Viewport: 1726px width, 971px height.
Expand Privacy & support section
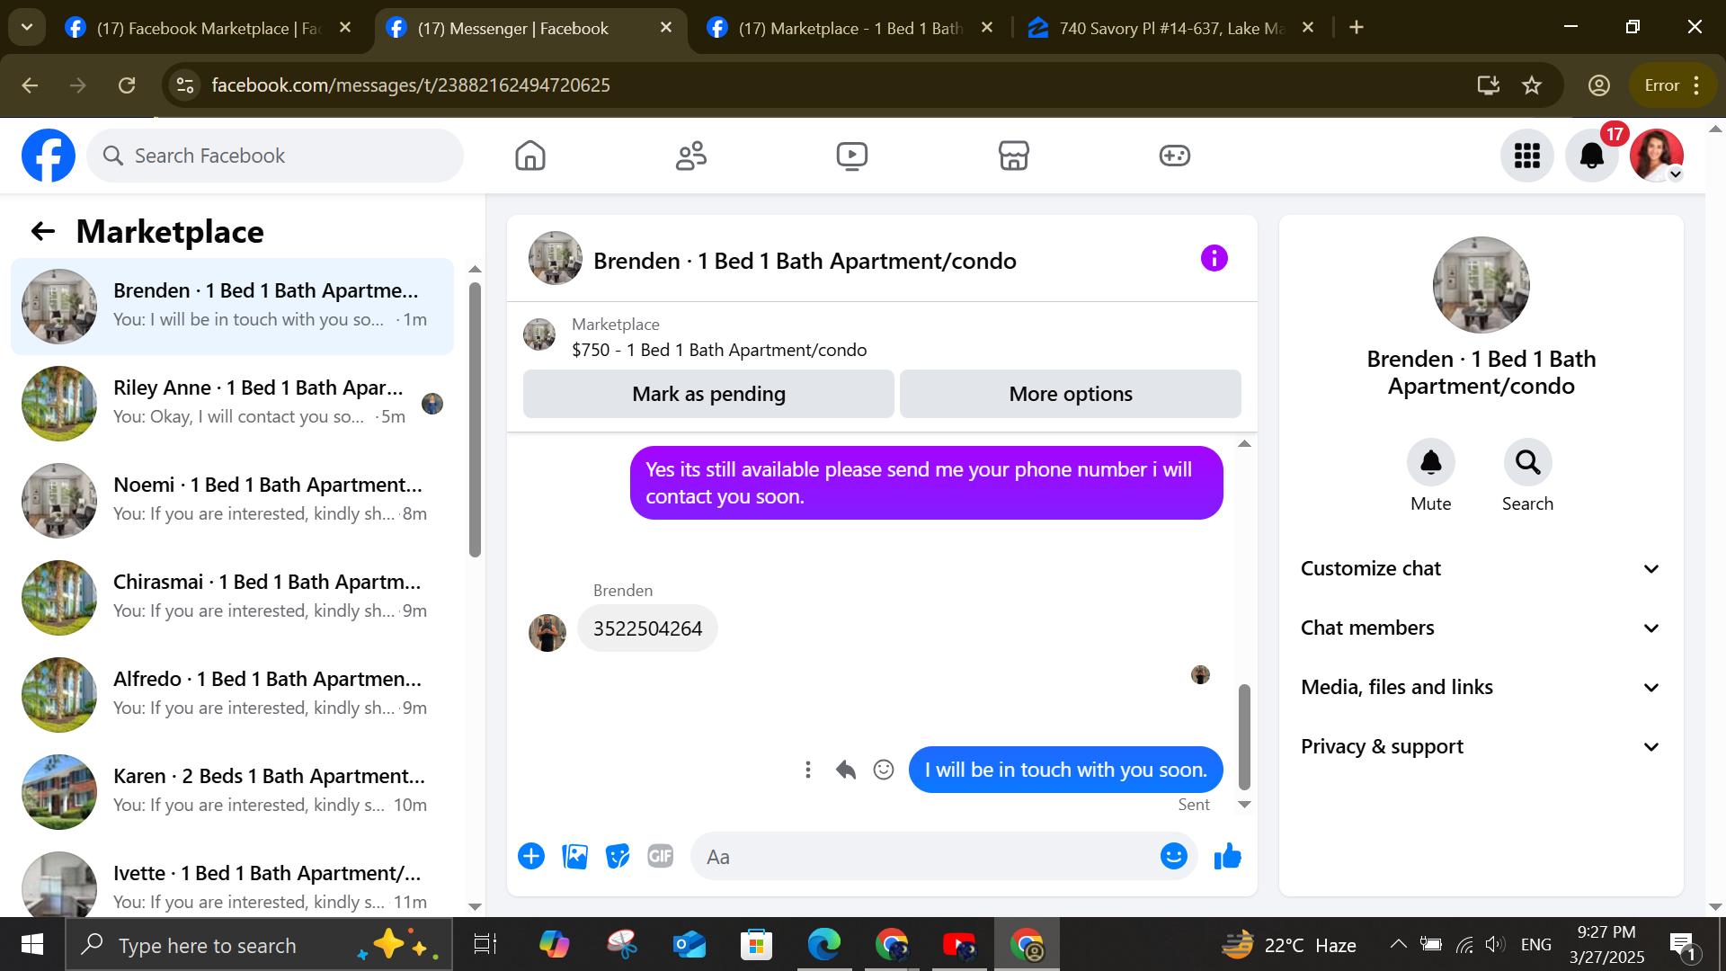coord(1481,746)
